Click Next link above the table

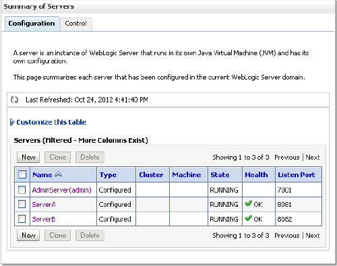313,158
